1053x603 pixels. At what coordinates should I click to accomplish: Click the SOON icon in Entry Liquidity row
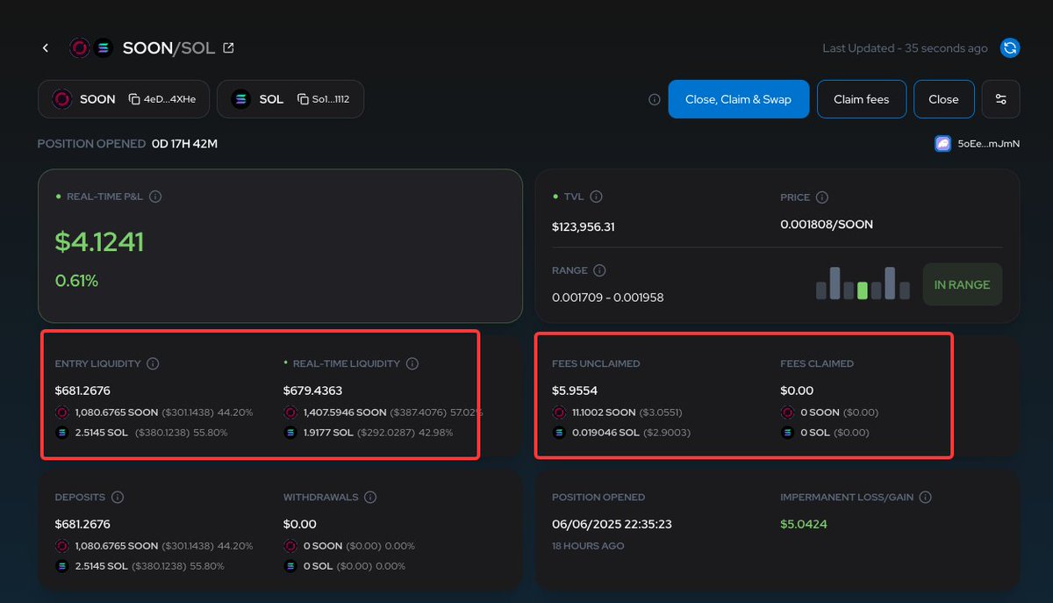(x=61, y=413)
